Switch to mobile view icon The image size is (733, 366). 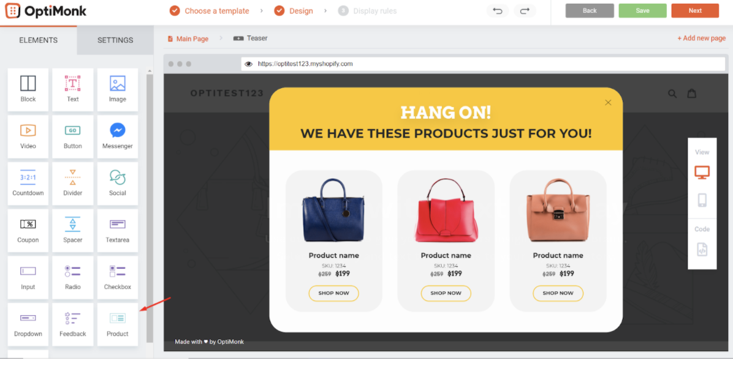(x=702, y=200)
